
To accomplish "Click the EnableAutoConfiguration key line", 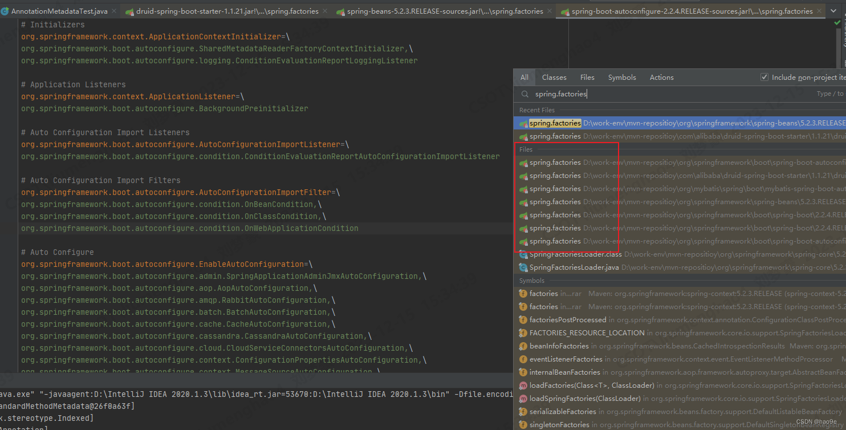I will click(x=167, y=264).
